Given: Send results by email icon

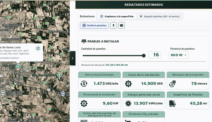Looking at the screenshot, I should tap(121, 25).
